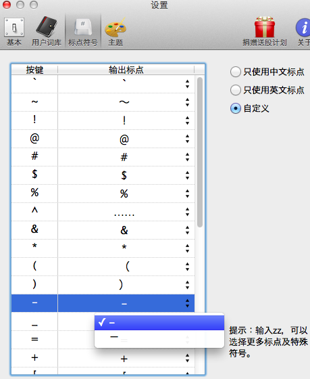
Task: Select 只使用英文标点 radio button
Action: point(236,90)
